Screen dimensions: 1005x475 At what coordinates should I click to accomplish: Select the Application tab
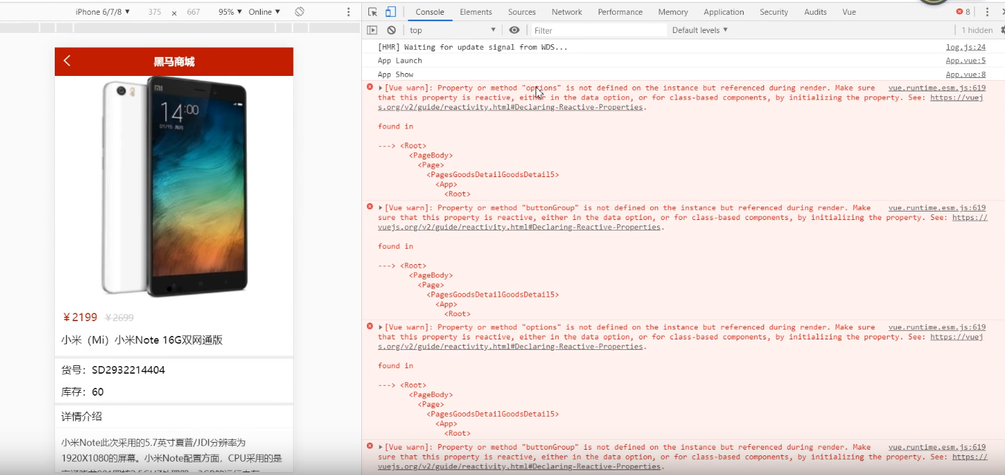click(723, 12)
